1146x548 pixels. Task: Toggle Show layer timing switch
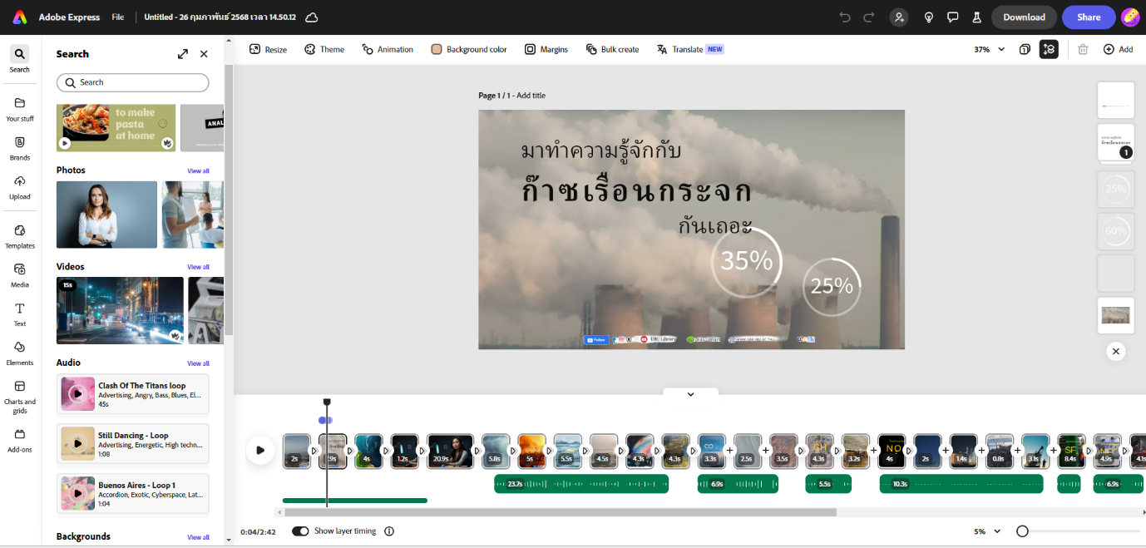(x=300, y=531)
